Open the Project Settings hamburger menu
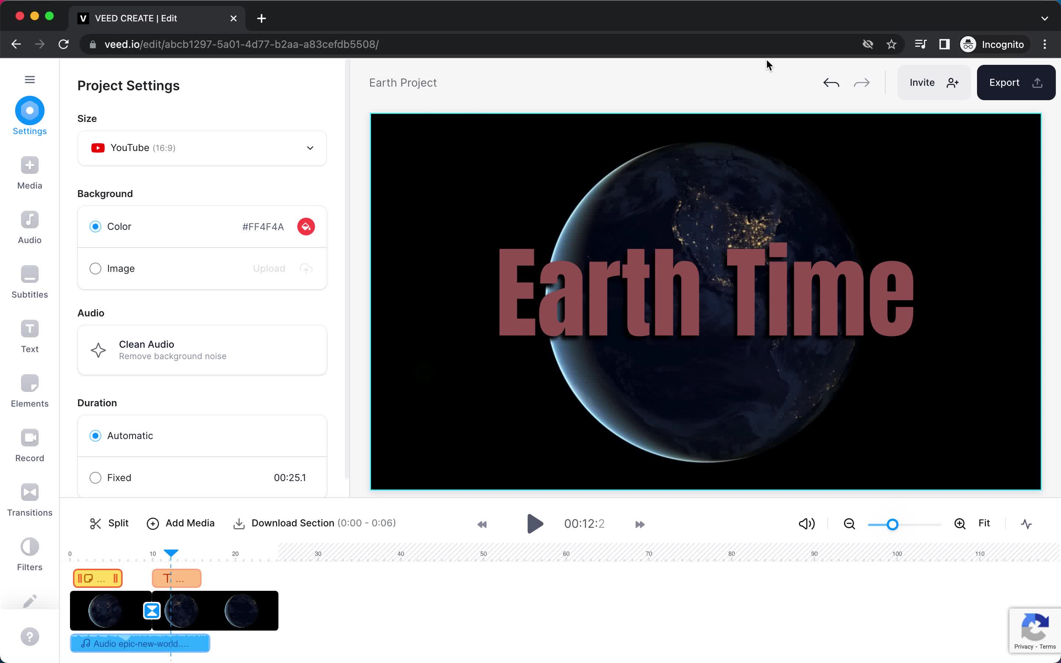Viewport: 1061px width, 663px height. coord(30,79)
